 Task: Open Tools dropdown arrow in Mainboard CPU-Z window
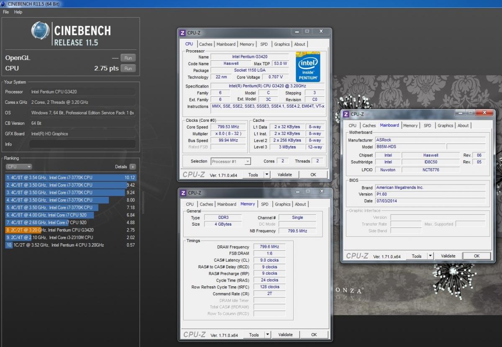(x=430, y=256)
